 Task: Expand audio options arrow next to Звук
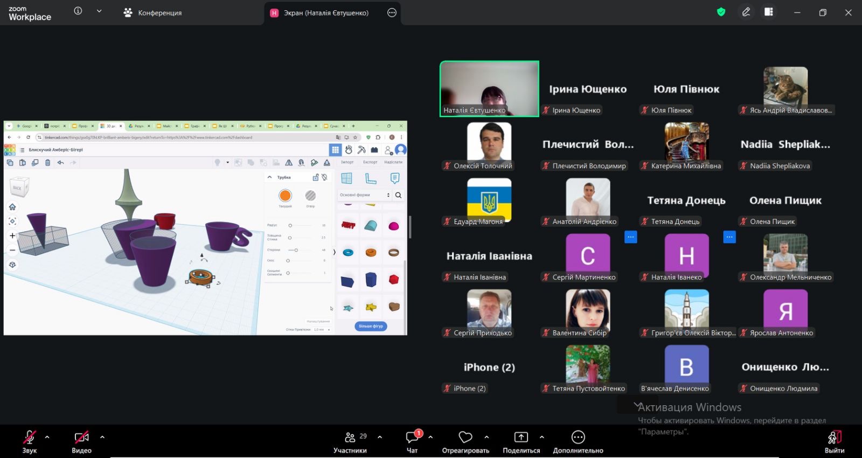pos(47,437)
